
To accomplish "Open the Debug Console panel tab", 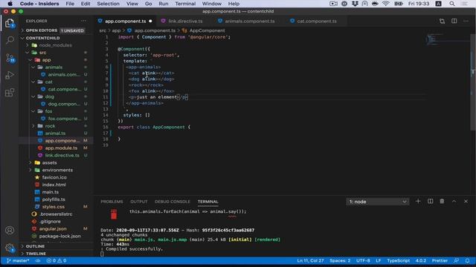I will [172, 202].
